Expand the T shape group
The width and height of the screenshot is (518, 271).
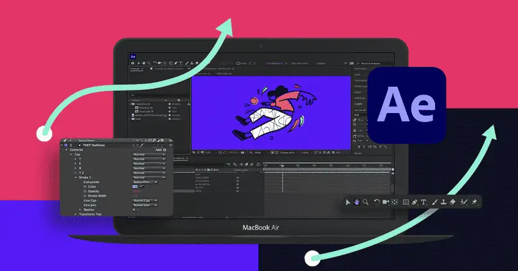[75, 159]
